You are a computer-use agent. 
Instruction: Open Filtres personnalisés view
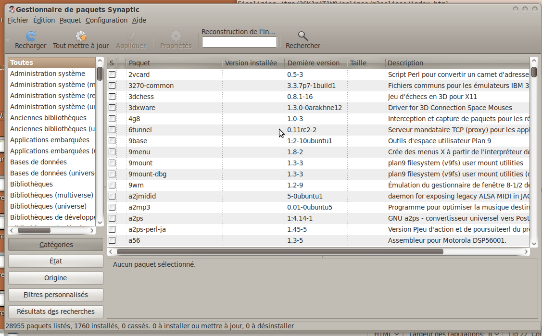click(x=56, y=295)
